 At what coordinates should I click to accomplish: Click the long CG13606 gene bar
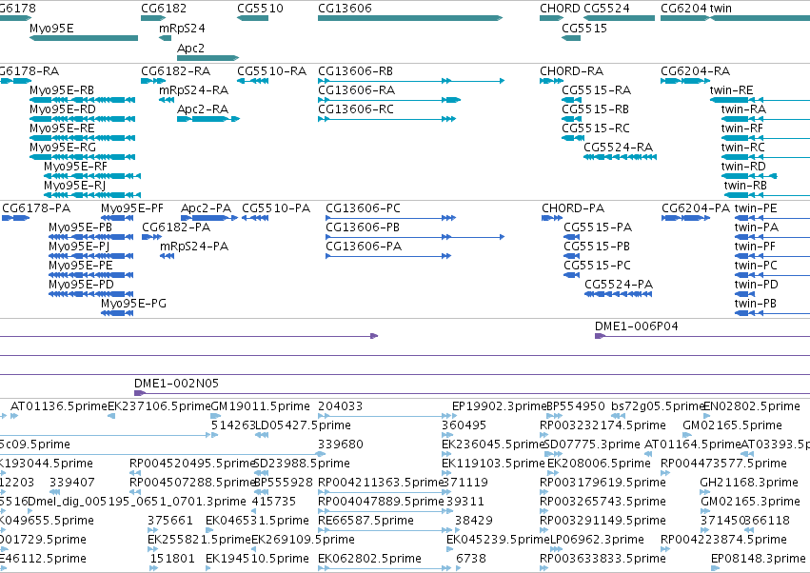410,18
